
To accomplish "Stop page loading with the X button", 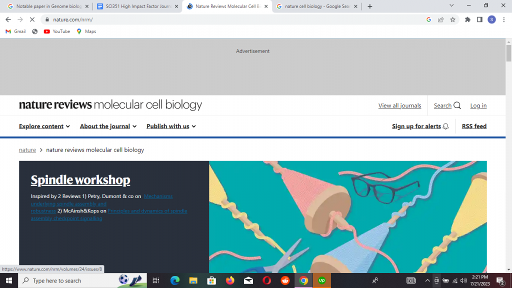I will (x=32, y=19).
